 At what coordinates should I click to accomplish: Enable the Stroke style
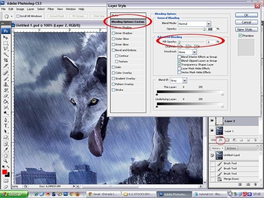coord(113,90)
